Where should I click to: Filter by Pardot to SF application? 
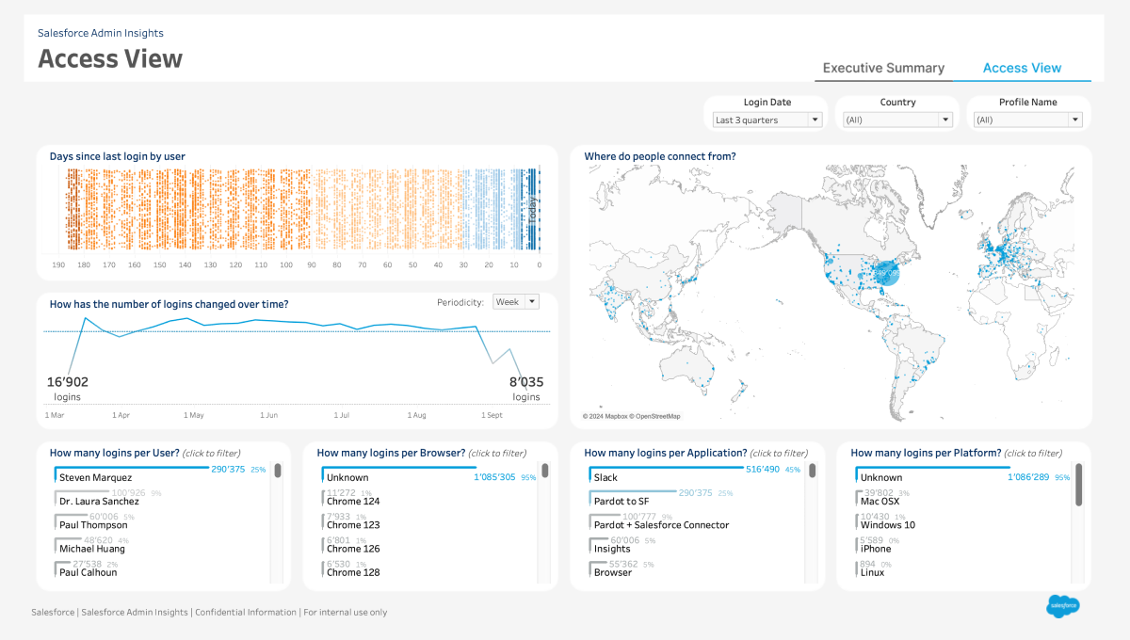(x=621, y=501)
